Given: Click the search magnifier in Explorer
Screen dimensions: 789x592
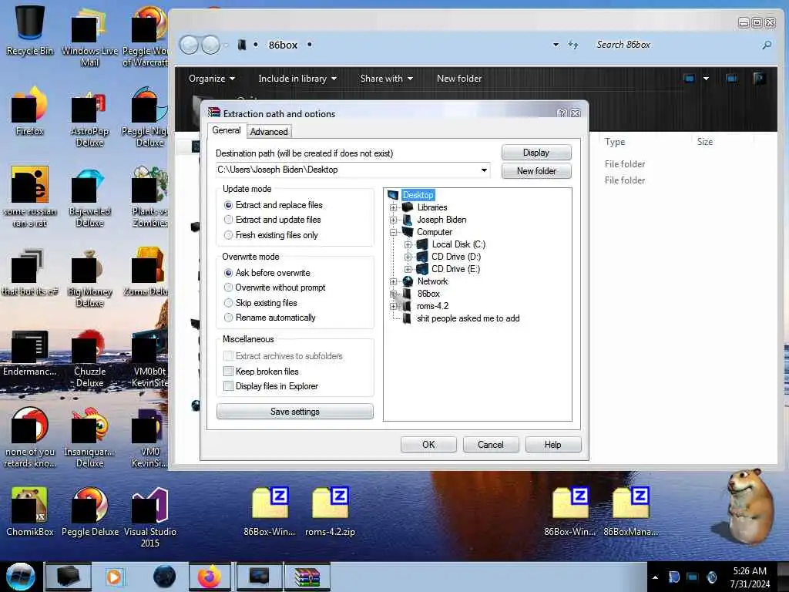Looking at the screenshot, I should pos(767,45).
